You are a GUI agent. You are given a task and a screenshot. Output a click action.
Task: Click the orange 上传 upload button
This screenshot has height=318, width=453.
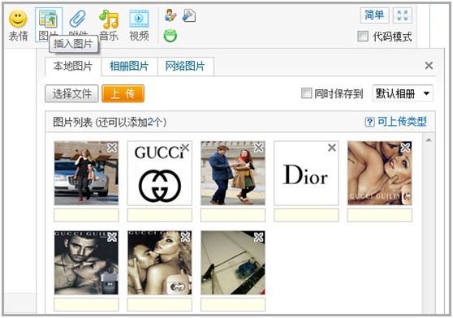point(123,93)
